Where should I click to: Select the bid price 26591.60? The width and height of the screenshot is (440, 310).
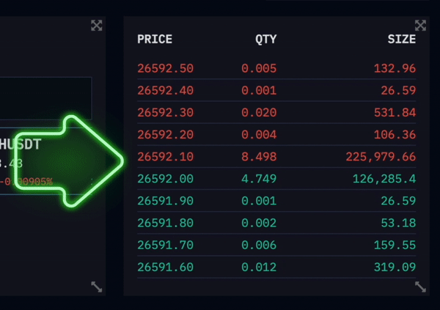click(165, 267)
